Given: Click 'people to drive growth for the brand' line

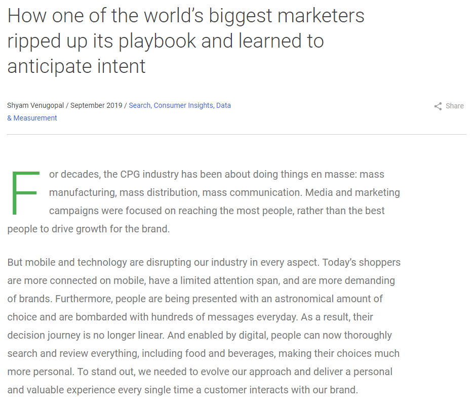Looking at the screenshot, I should [x=88, y=229].
